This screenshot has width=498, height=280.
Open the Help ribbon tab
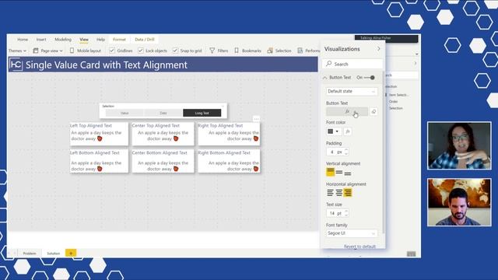coord(100,40)
